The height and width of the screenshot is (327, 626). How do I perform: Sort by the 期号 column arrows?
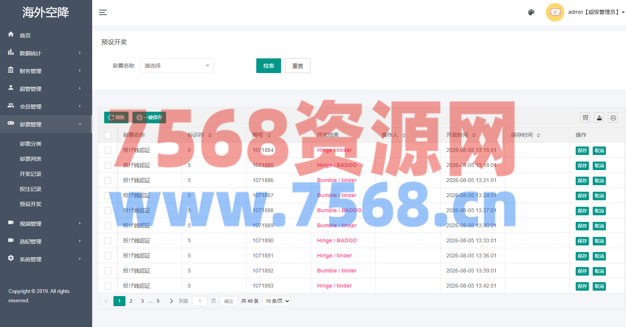269,135
